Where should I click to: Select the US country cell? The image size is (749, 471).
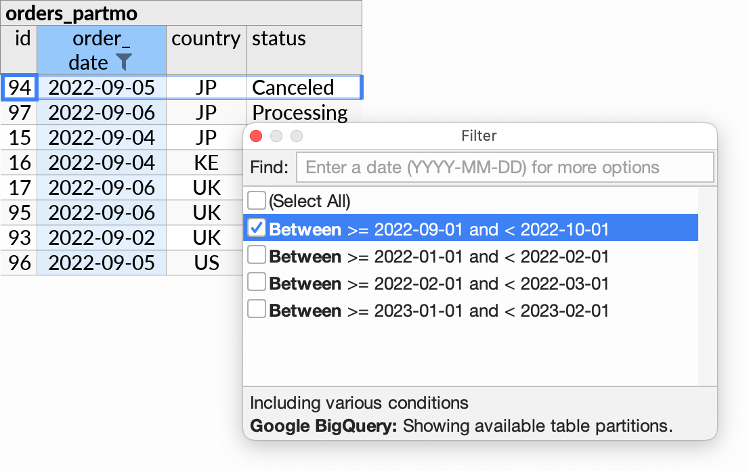[206, 263]
